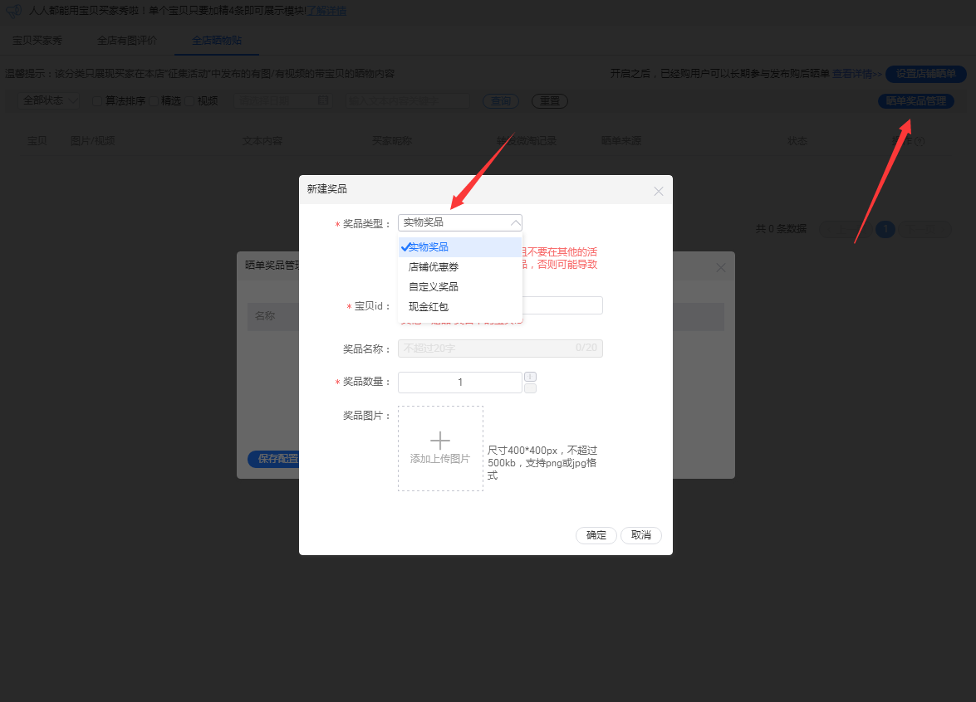Click the 宝贝id input field
The height and width of the screenshot is (702, 976).
(562, 305)
